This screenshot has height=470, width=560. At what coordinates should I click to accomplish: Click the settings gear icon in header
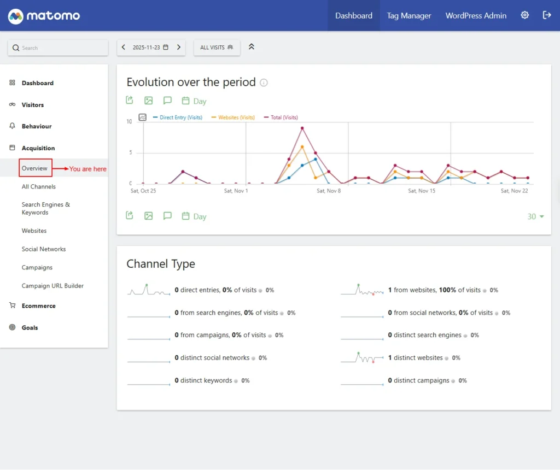click(x=524, y=15)
